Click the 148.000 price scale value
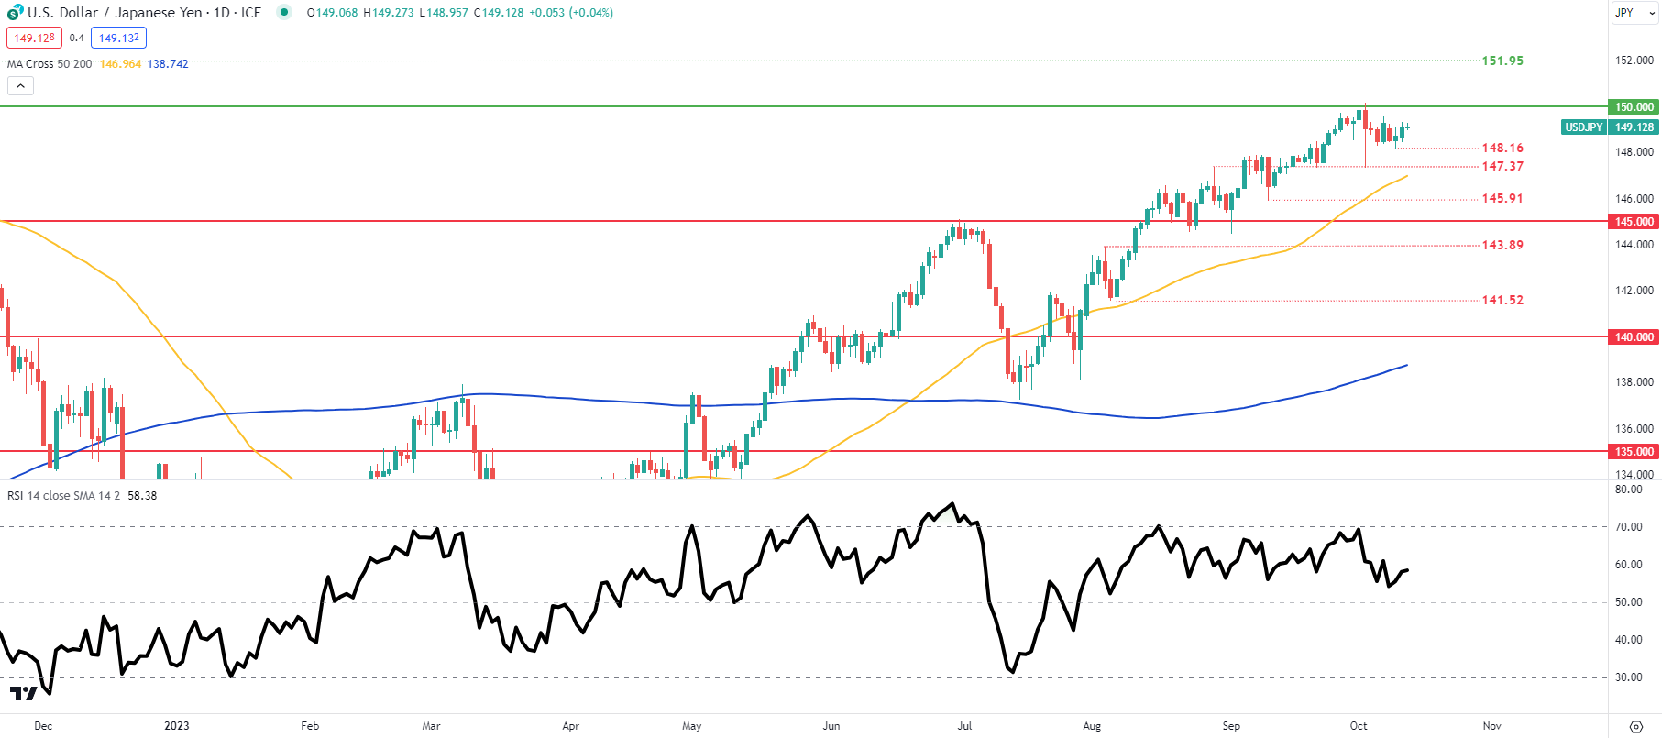The image size is (1662, 738). tap(1634, 152)
